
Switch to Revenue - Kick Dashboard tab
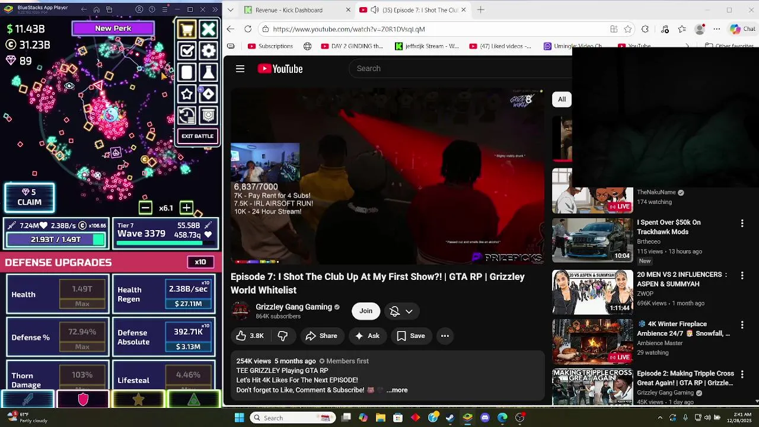(289, 10)
